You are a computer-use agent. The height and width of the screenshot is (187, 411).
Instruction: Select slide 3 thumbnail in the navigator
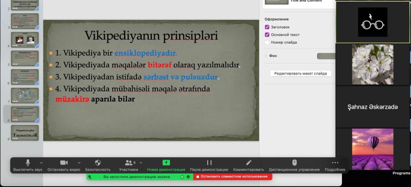click(25, 21)
